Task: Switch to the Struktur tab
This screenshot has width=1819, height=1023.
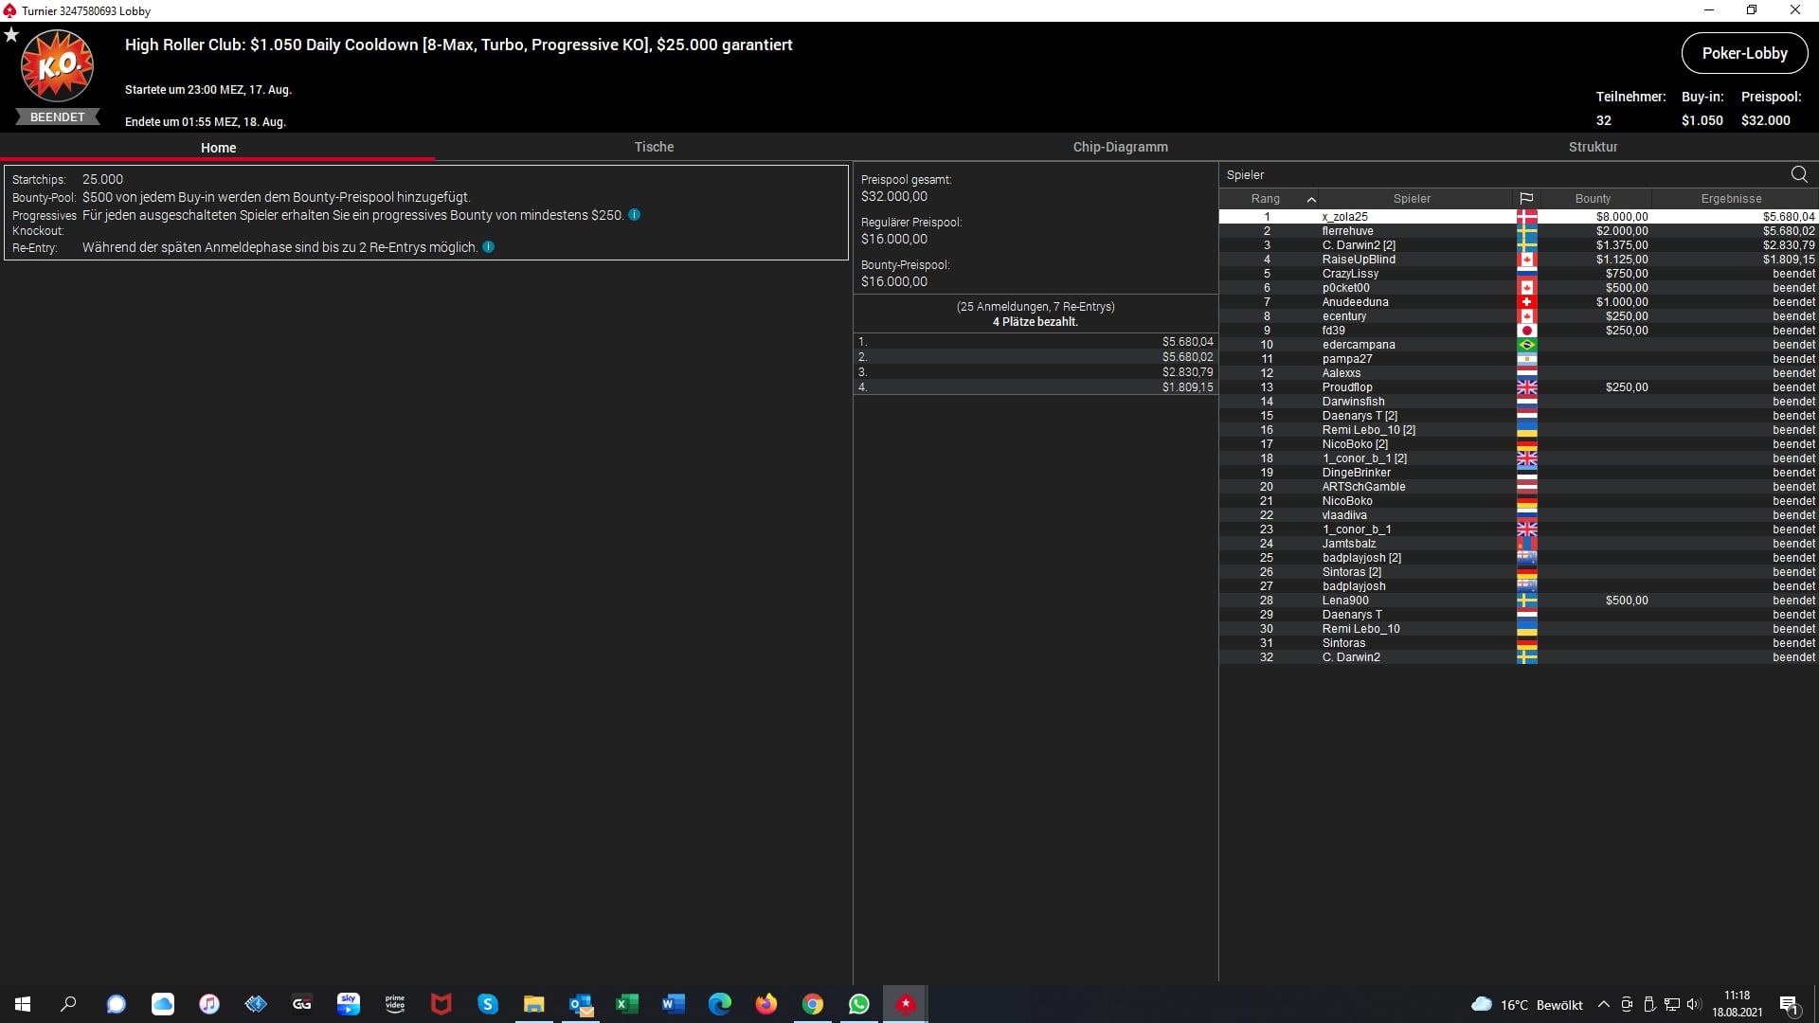Action: click(x=1593, y=147)
